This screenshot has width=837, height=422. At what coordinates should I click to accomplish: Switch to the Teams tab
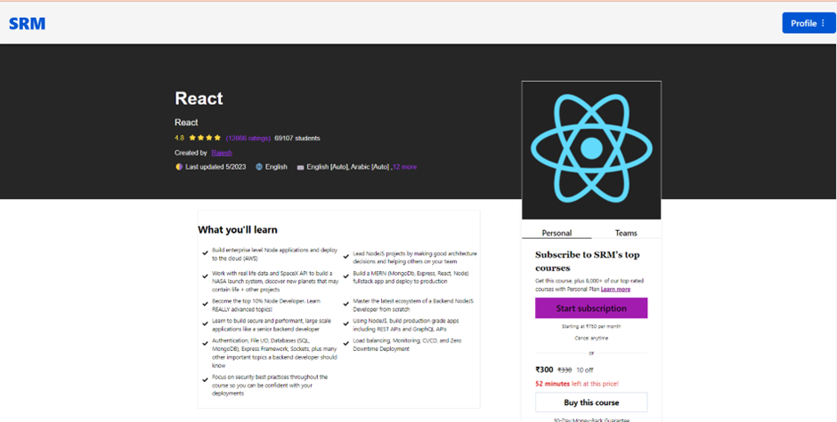[626, 233]
